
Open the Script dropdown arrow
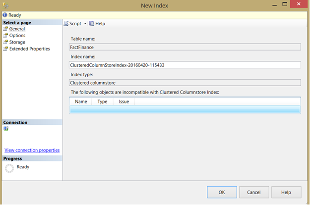tap(85, 24)
